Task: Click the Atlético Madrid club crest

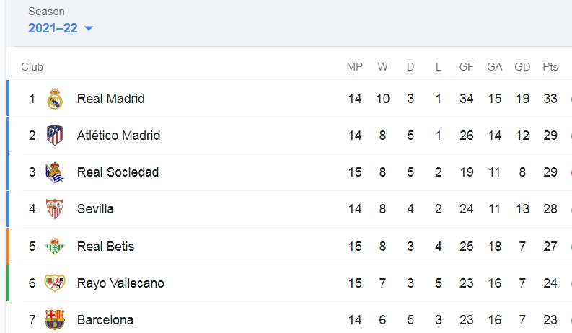Action: point(55,136)
